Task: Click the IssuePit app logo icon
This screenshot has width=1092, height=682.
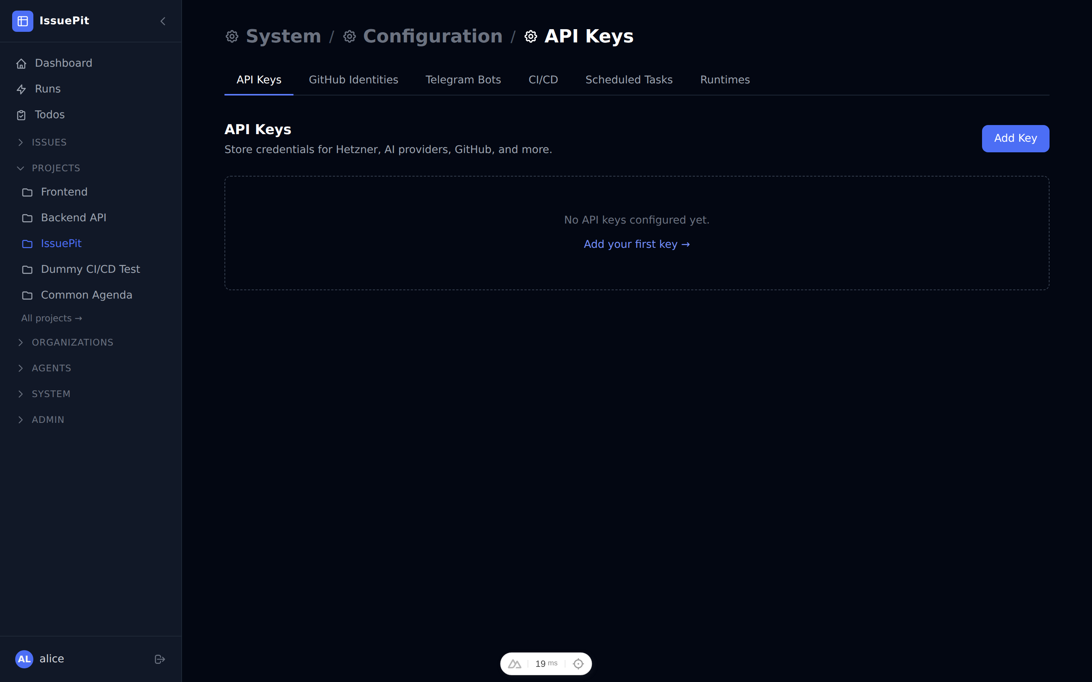Action: (x=23, y=21)
